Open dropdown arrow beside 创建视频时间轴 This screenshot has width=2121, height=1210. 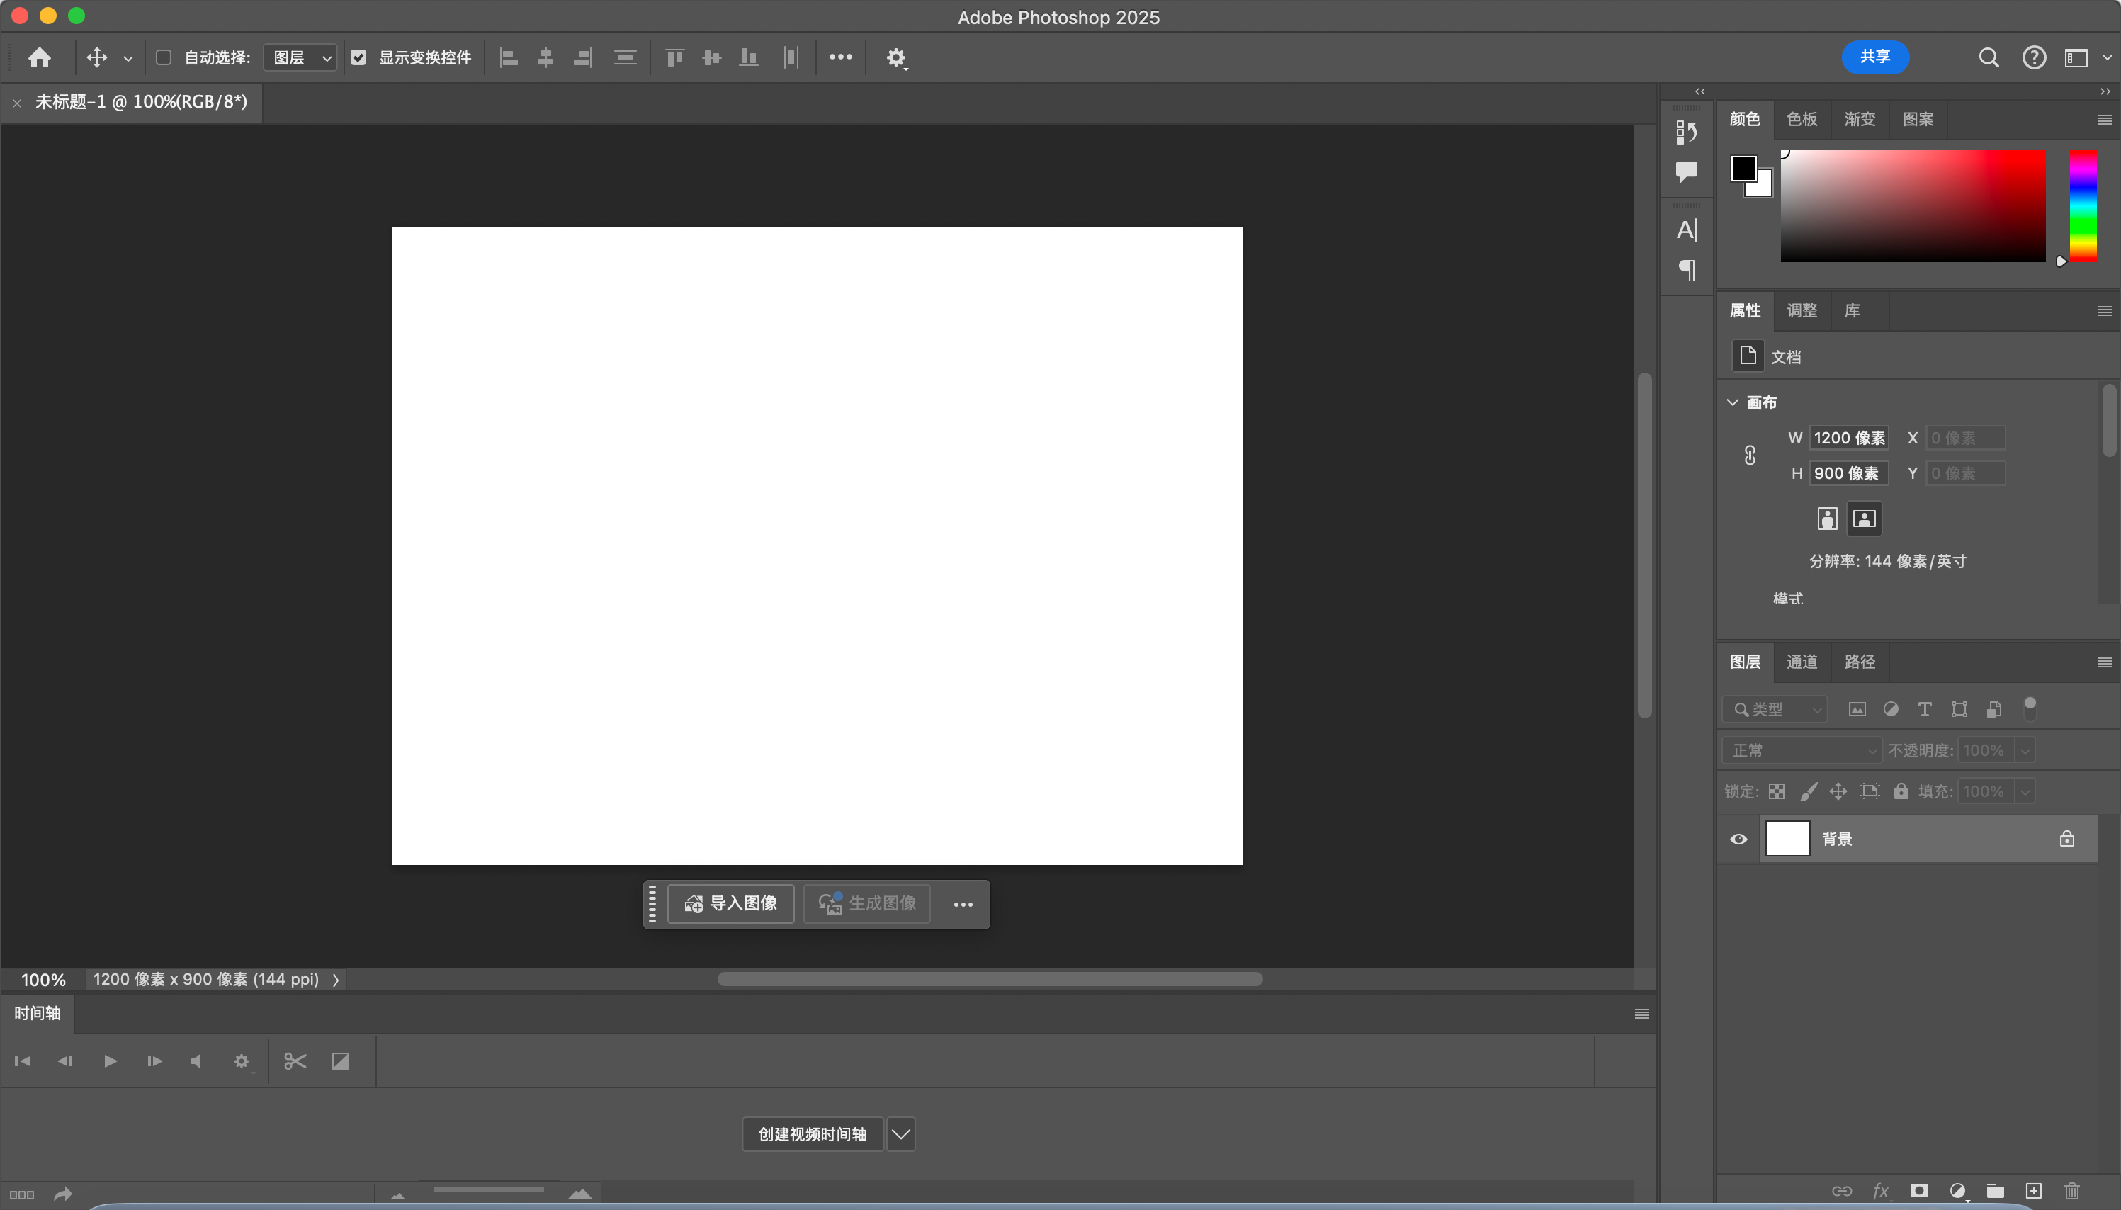(900, 1134)
